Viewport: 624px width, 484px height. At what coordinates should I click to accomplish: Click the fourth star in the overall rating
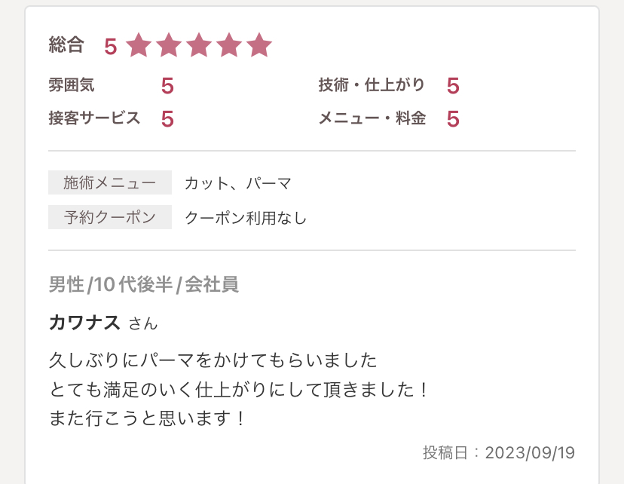[x=229, y=46]
